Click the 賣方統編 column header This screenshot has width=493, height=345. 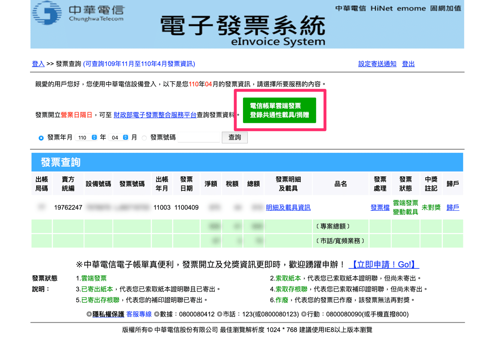pos(68,184)
